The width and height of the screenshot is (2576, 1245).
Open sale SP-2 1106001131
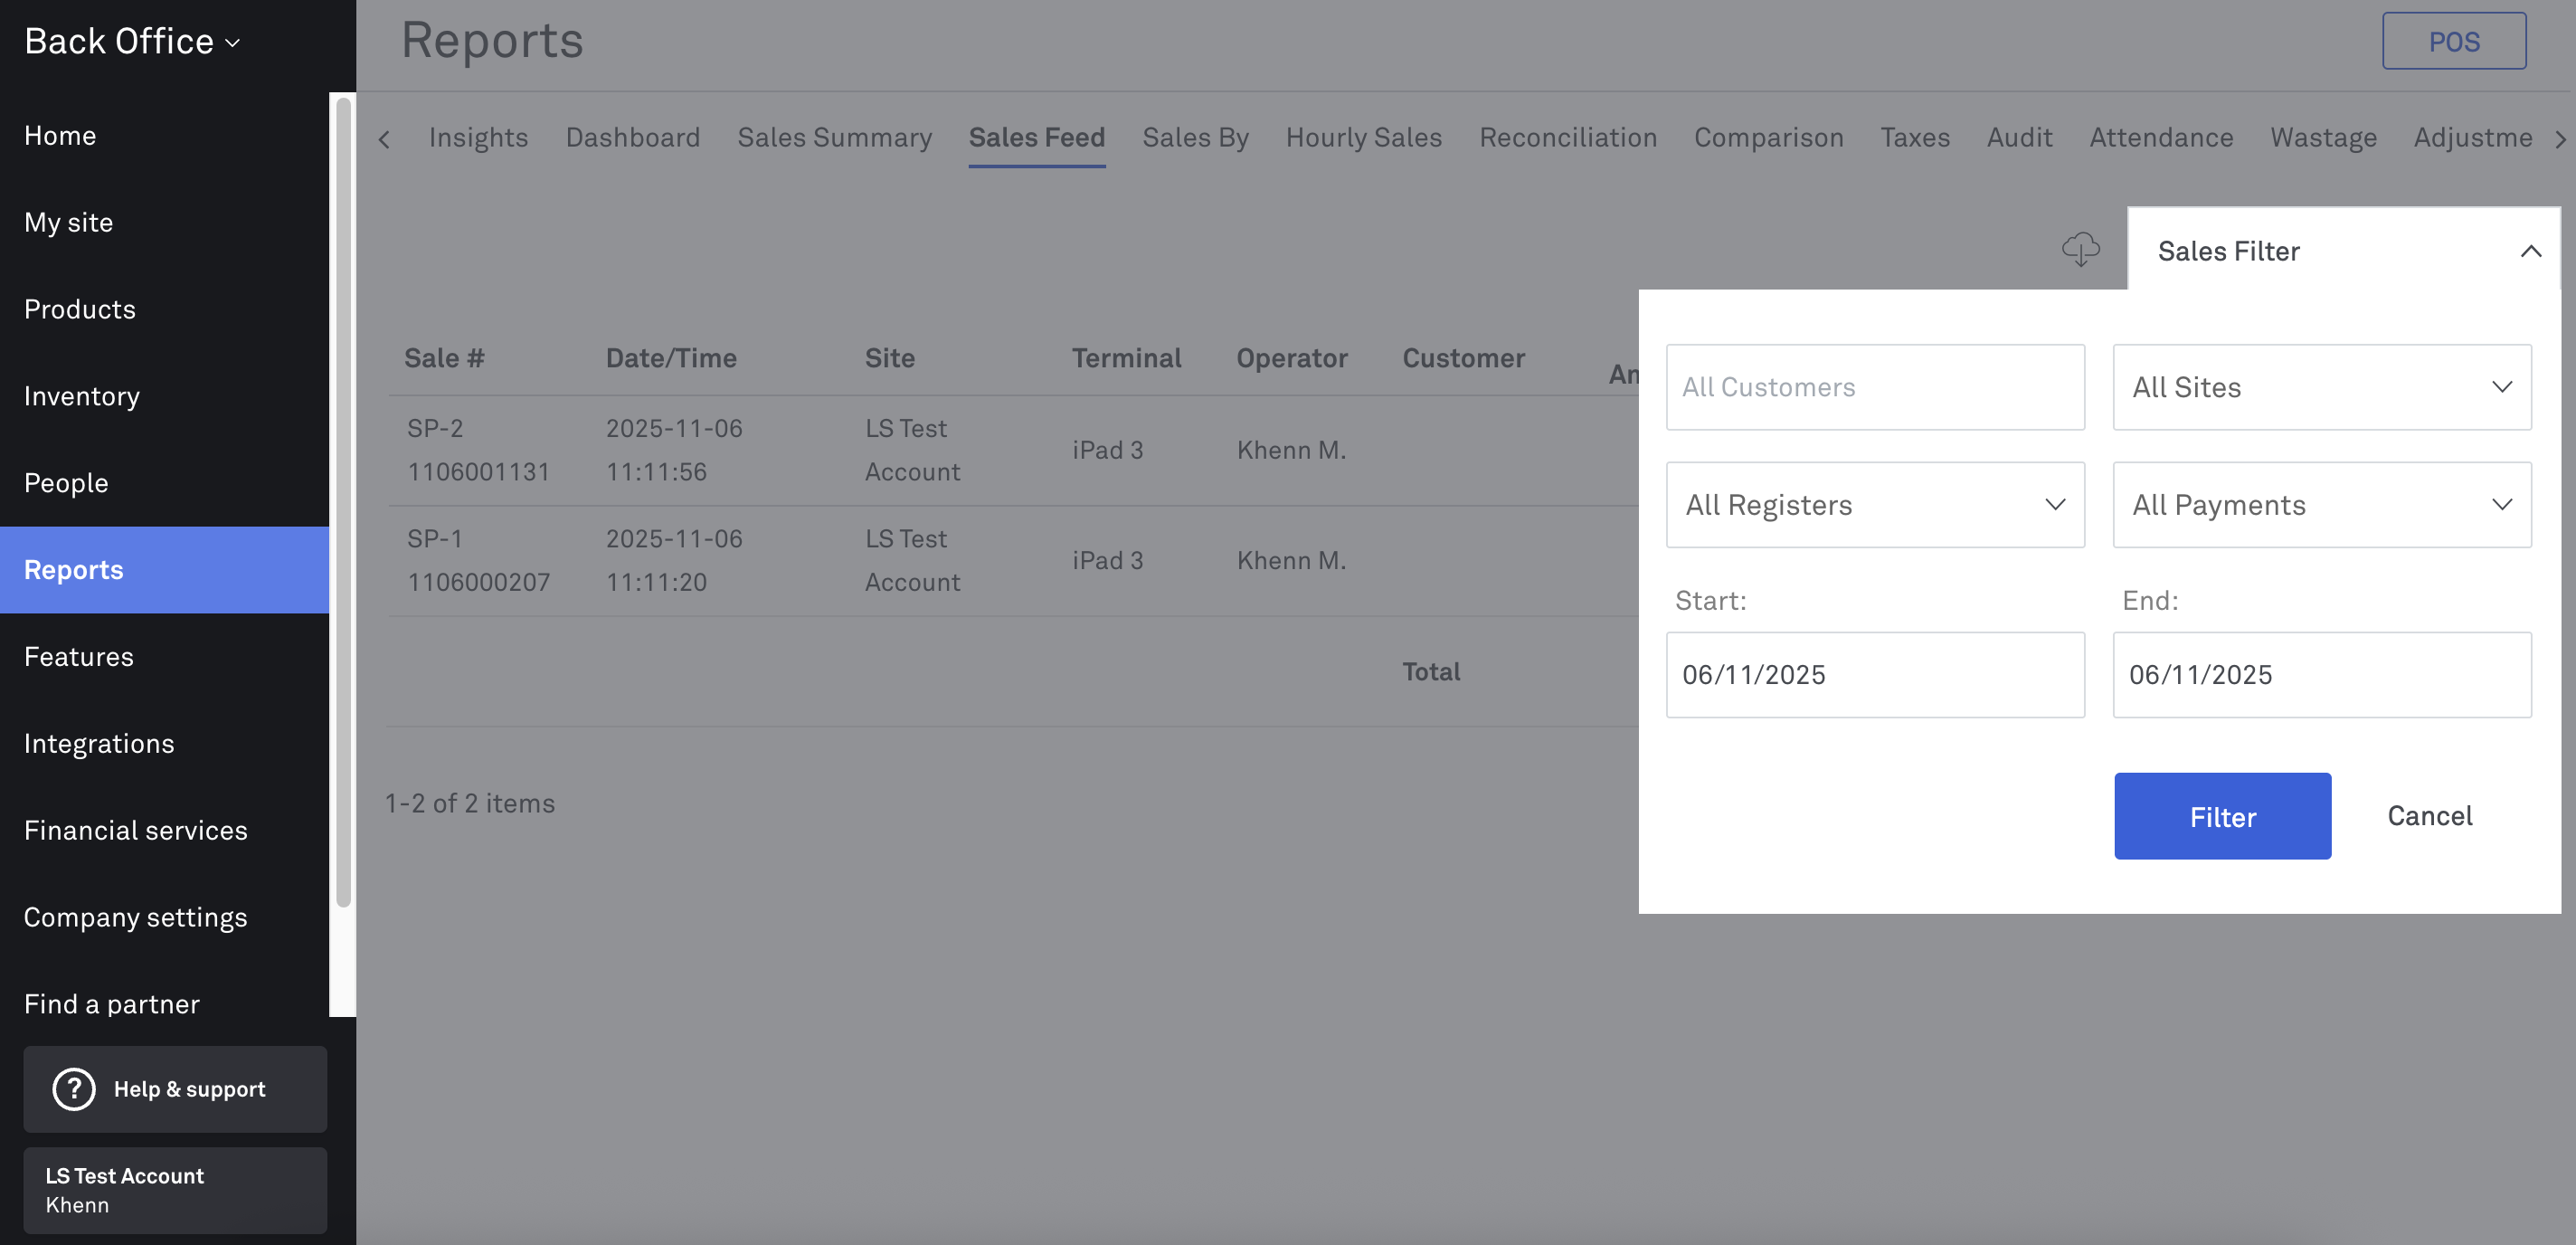coord(478,450)
